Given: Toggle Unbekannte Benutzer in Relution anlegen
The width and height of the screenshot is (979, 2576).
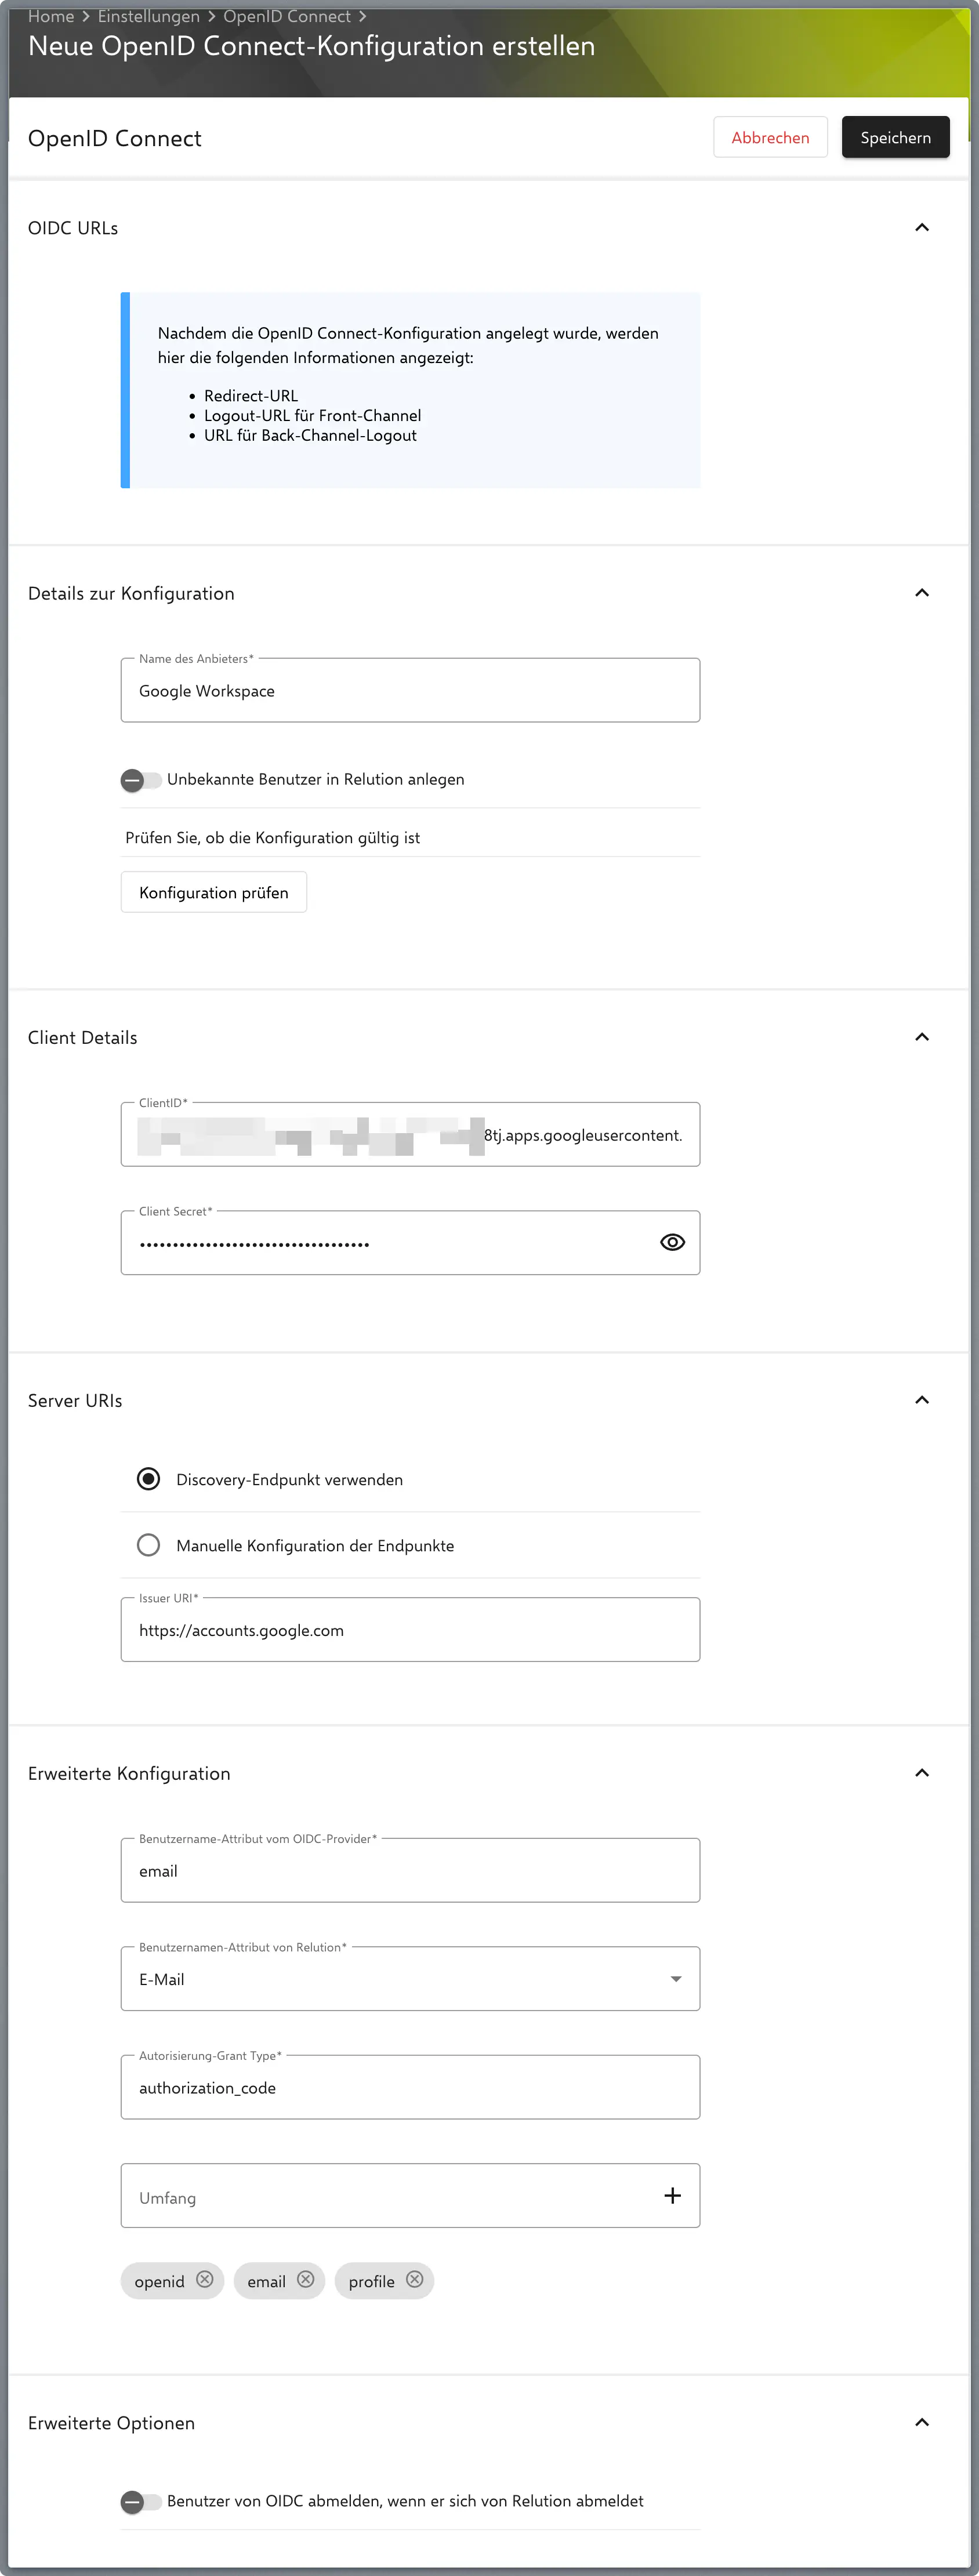Looking at the screenshot, I should 141,780.
